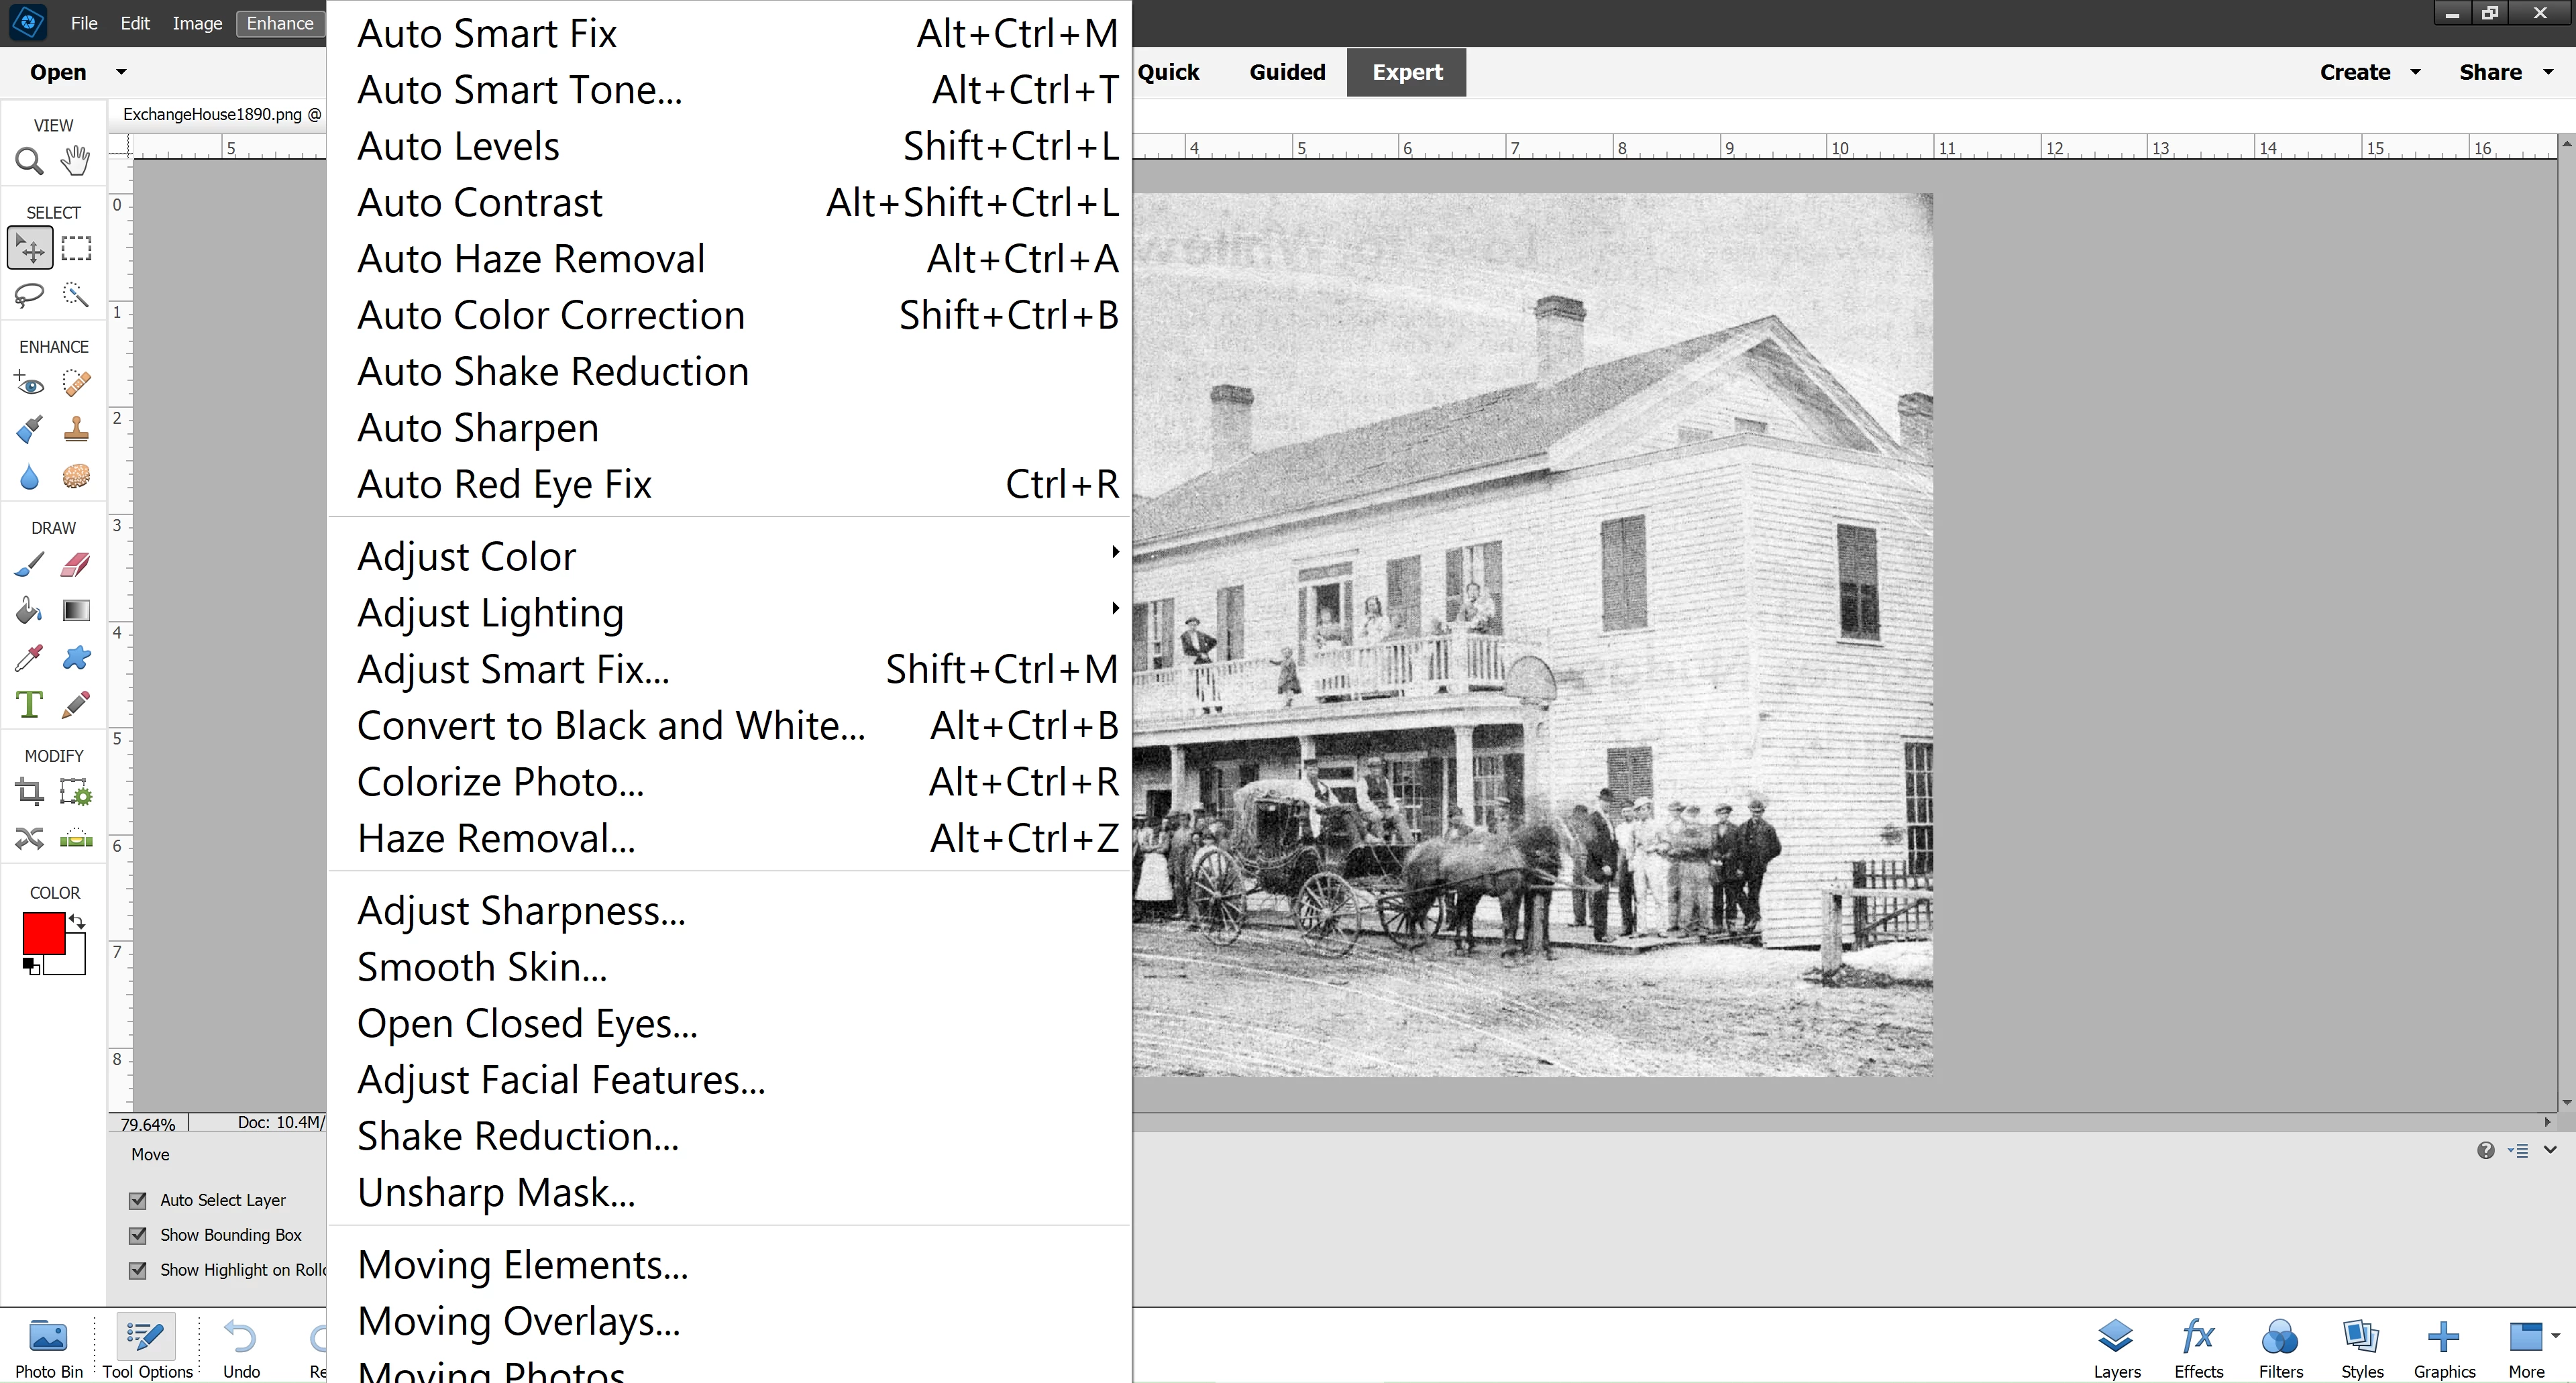Click the red foreground color swatch
Image resolution: width=2576 pixels, height=1383 pixels.
pyautogui.click(x=44, y=933)
